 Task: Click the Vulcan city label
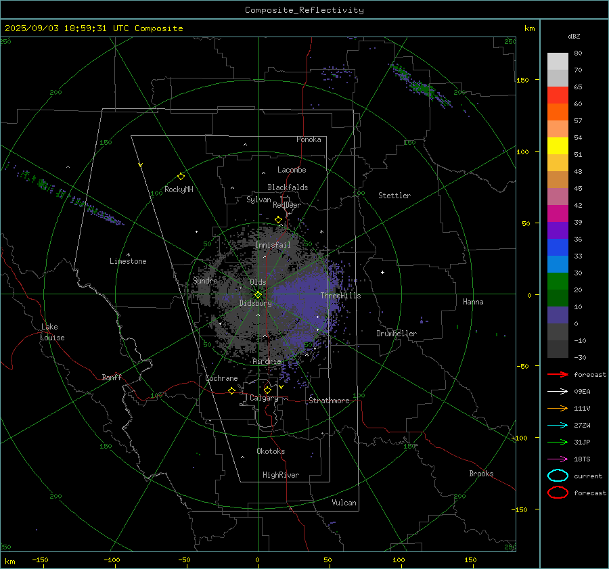pos(344,503)
